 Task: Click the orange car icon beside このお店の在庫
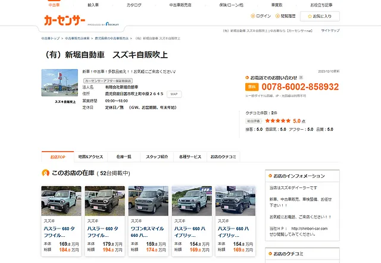coord(45,173)
